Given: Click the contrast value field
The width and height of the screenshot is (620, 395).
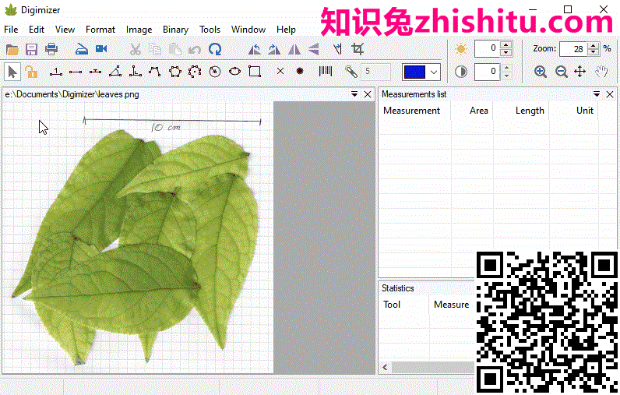Looking at the screenshot, I should coord(487,72).
